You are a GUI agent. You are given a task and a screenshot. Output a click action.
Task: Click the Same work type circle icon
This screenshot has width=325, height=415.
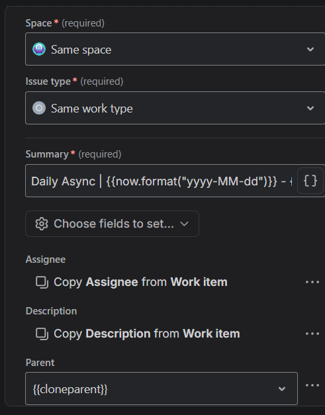pyautogui.click(x=39, y=108)
